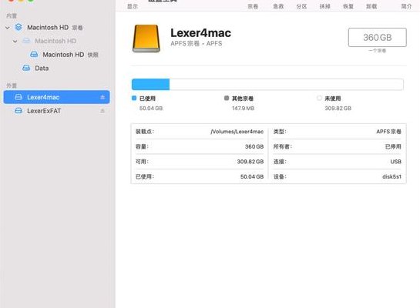The height and width of the screenshot is (308, 420).
Task: Click the 360 GB capacity box
Action: 377,37
